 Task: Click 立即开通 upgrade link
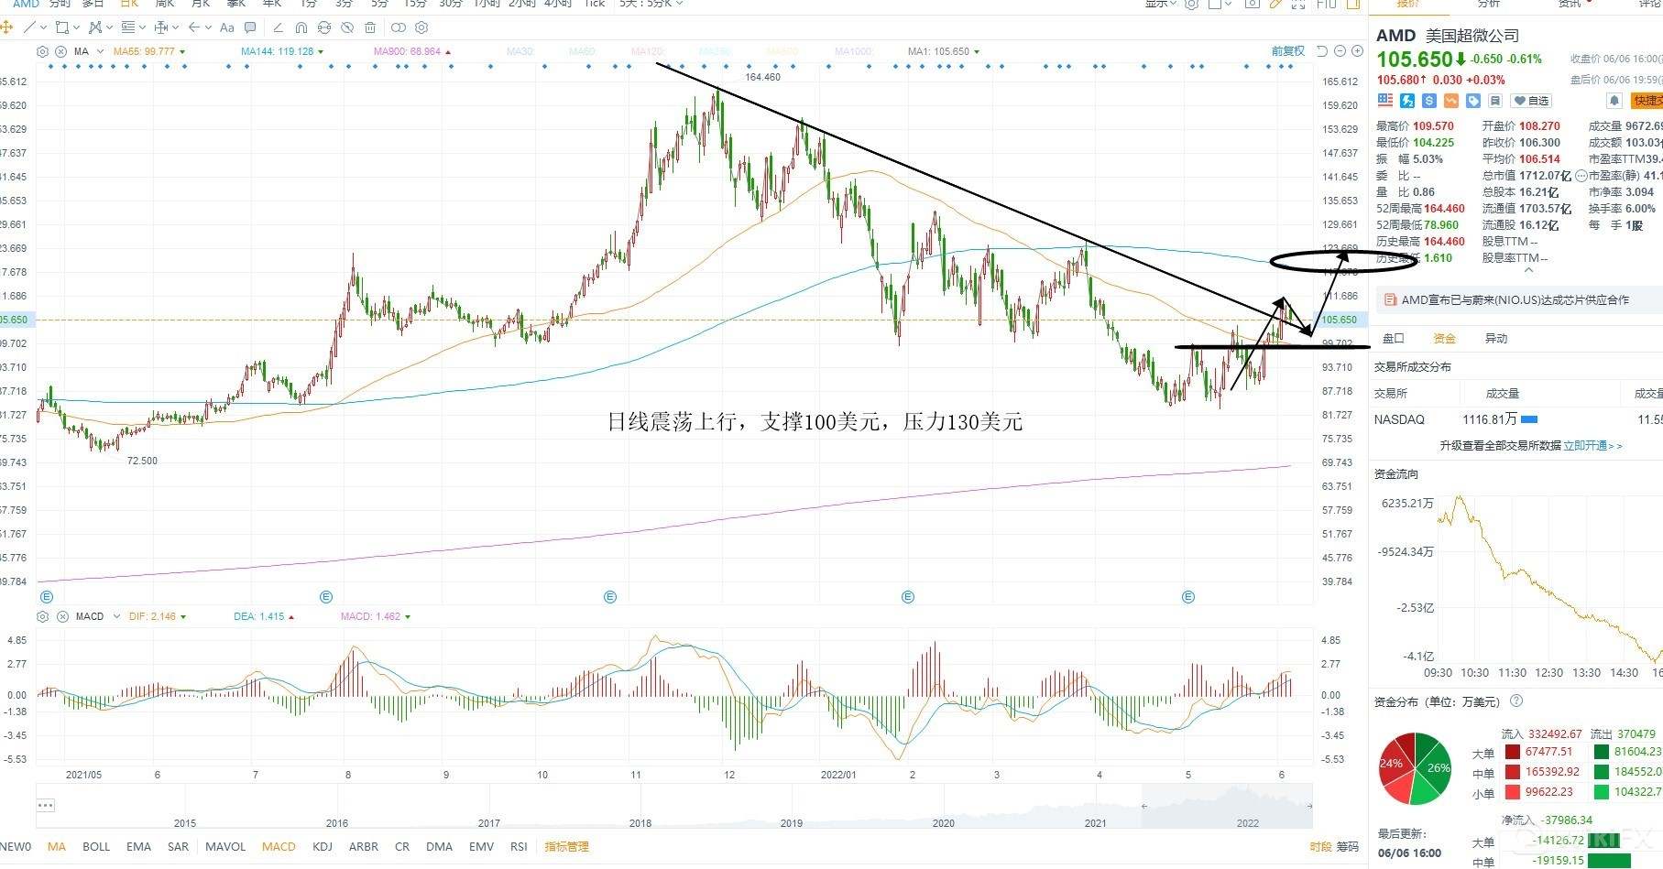coord(1592,445)
